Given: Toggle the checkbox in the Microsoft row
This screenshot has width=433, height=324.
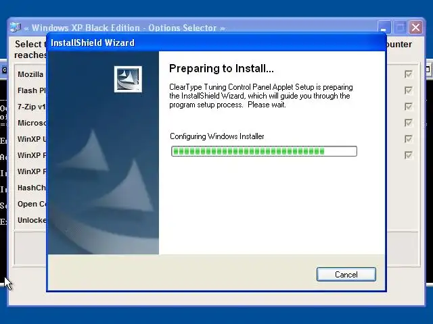Looking at the screenshot, I should point(409,123).
